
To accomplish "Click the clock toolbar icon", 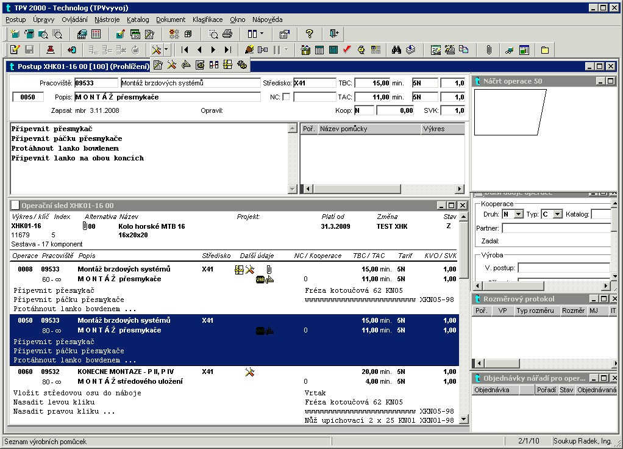I will pos(361,50).
